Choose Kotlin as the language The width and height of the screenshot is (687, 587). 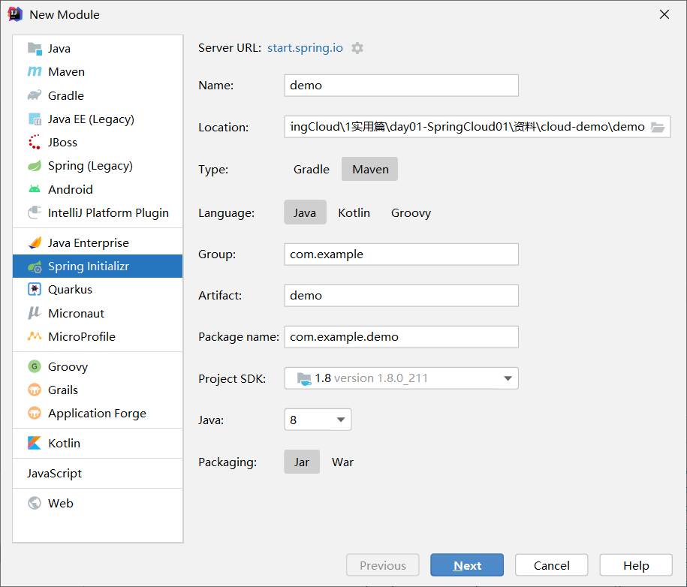click(x=354, y=212)
